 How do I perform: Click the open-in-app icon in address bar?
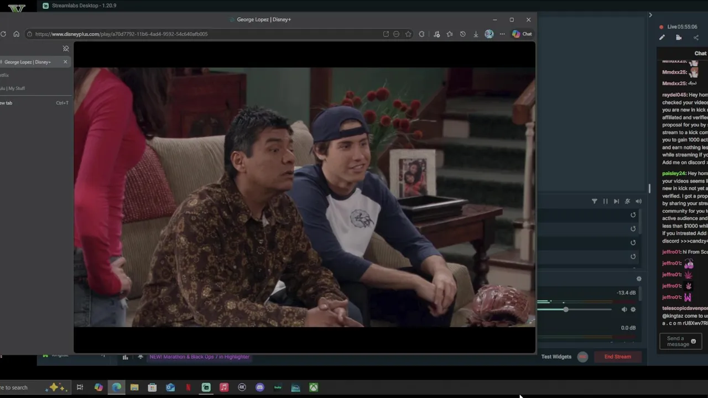(386, 34)
